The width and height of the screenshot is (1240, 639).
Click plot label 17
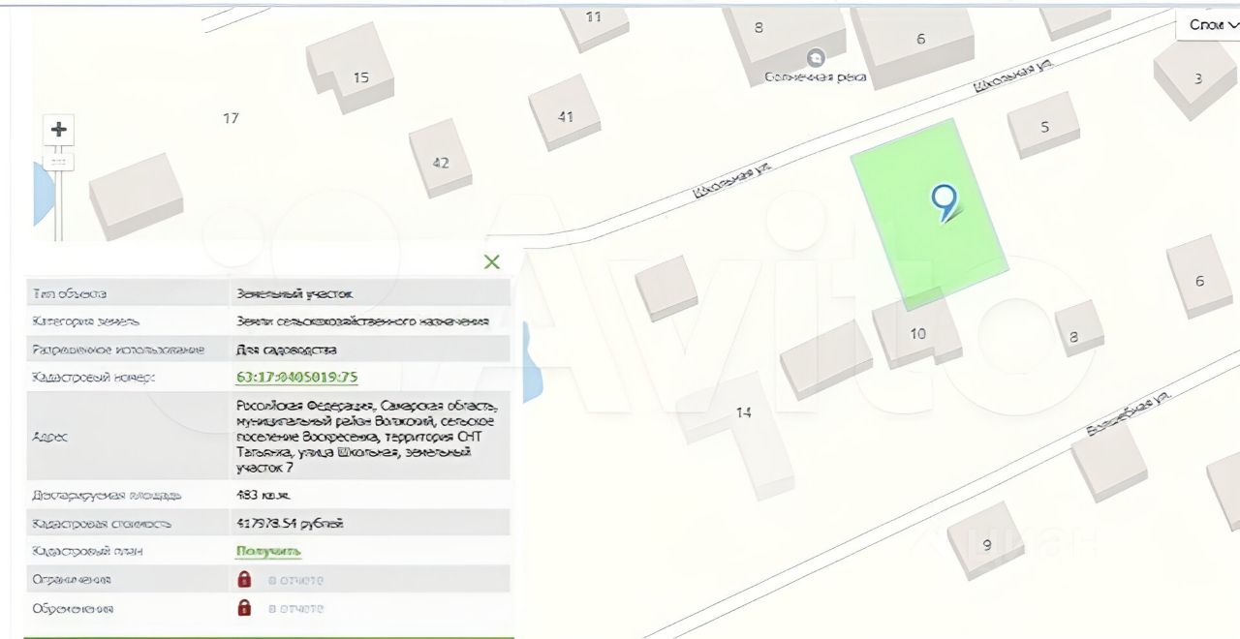coord(231,118)
